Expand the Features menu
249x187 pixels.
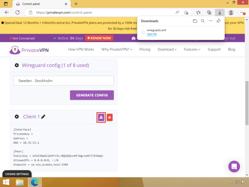(192, 49)
